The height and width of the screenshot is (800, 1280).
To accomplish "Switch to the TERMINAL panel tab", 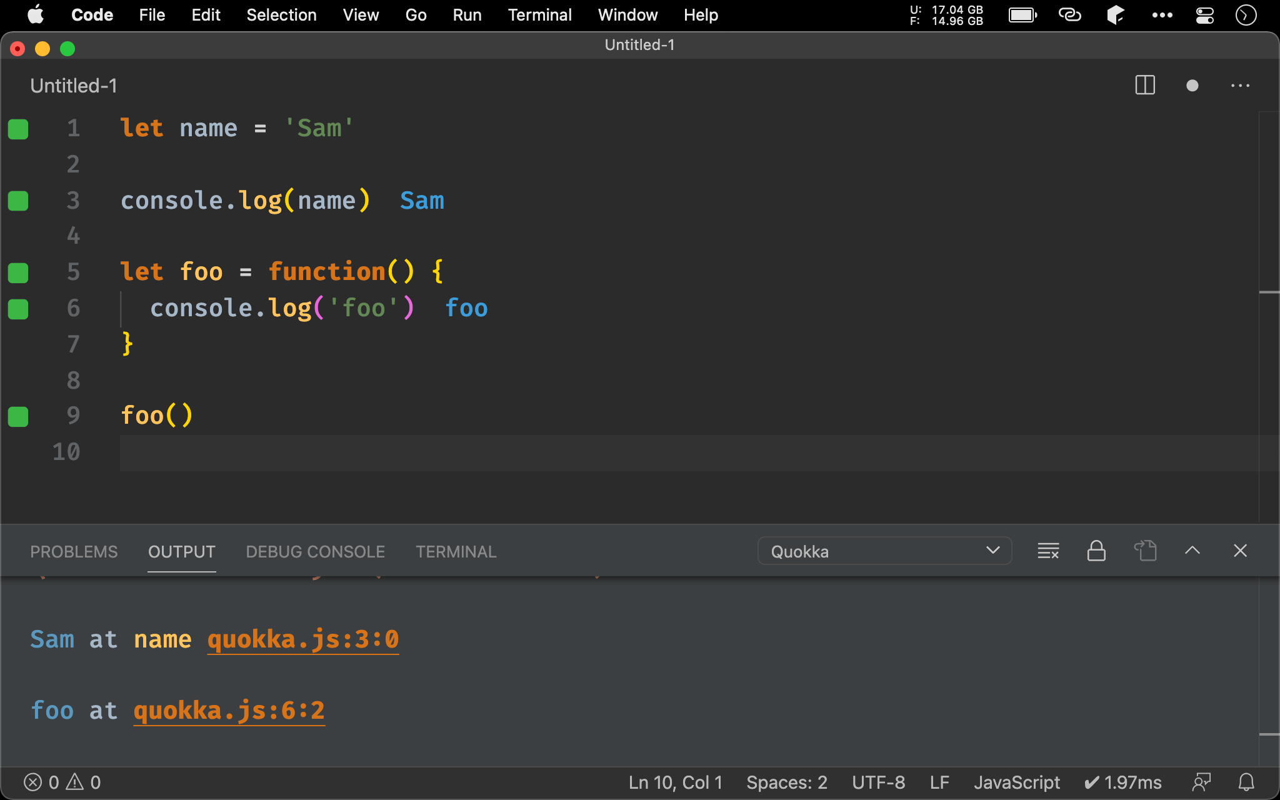I will tap(456, 551).
